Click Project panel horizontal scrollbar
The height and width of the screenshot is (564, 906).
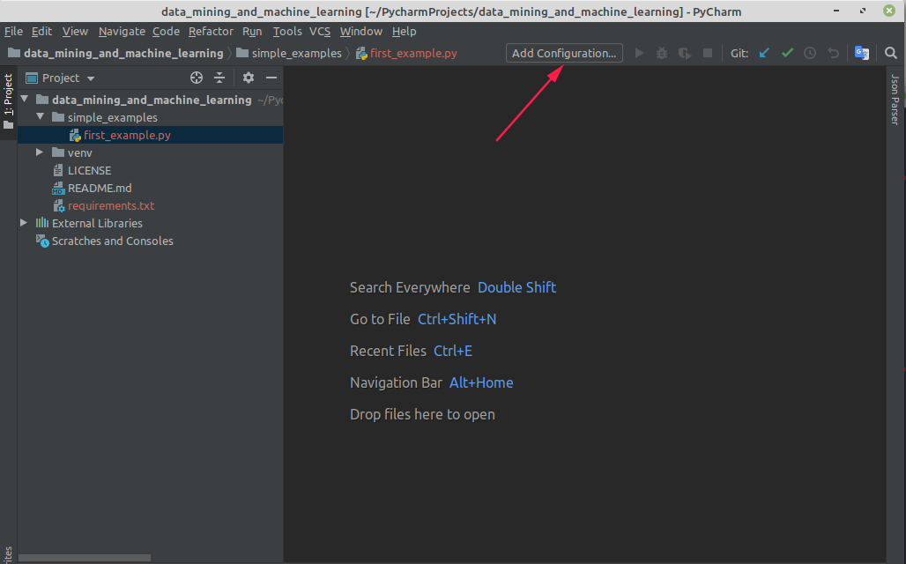85,558
